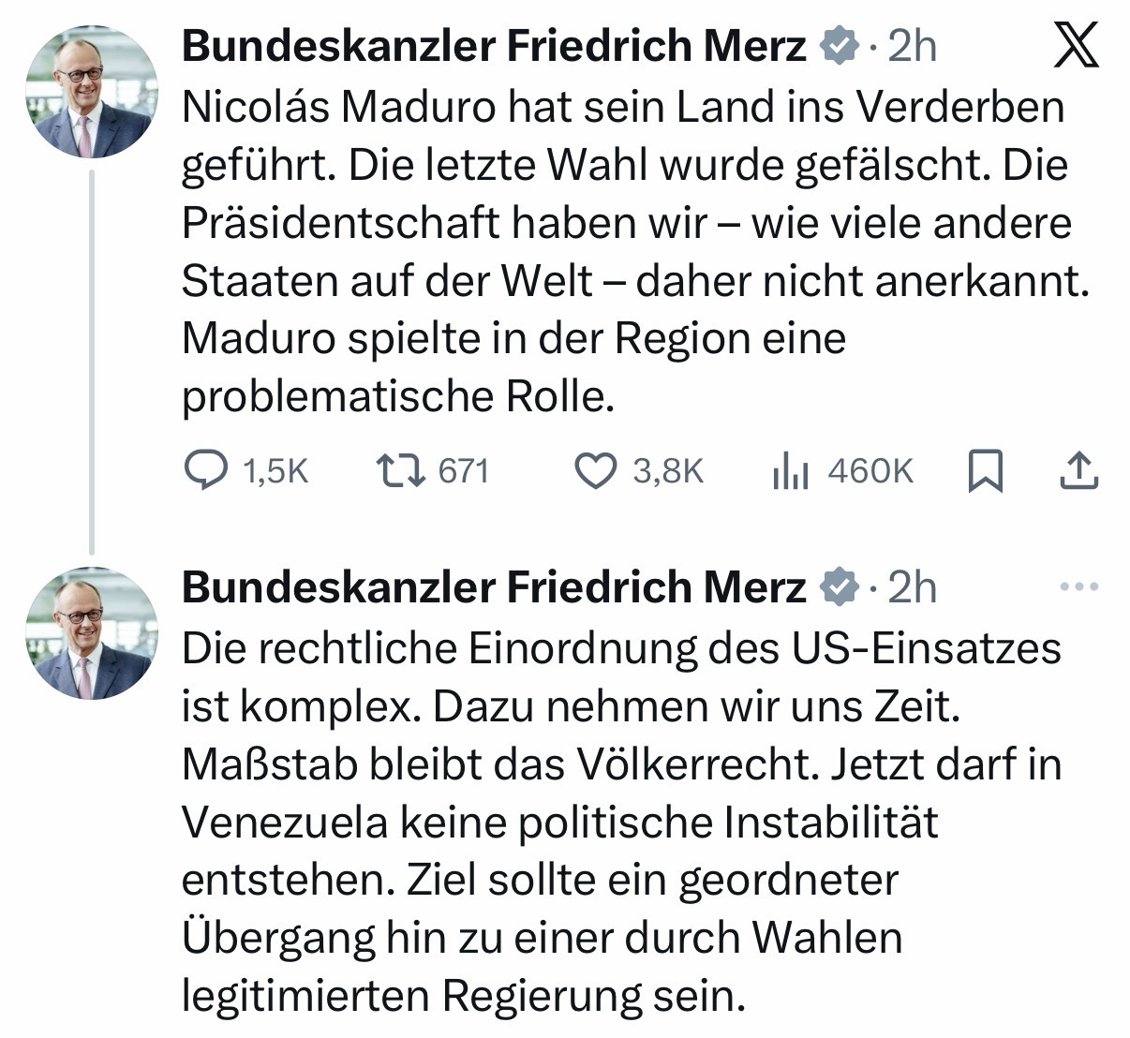
Task: Click the second tweet's 2h timestamp
Action: tap(912, 587)
